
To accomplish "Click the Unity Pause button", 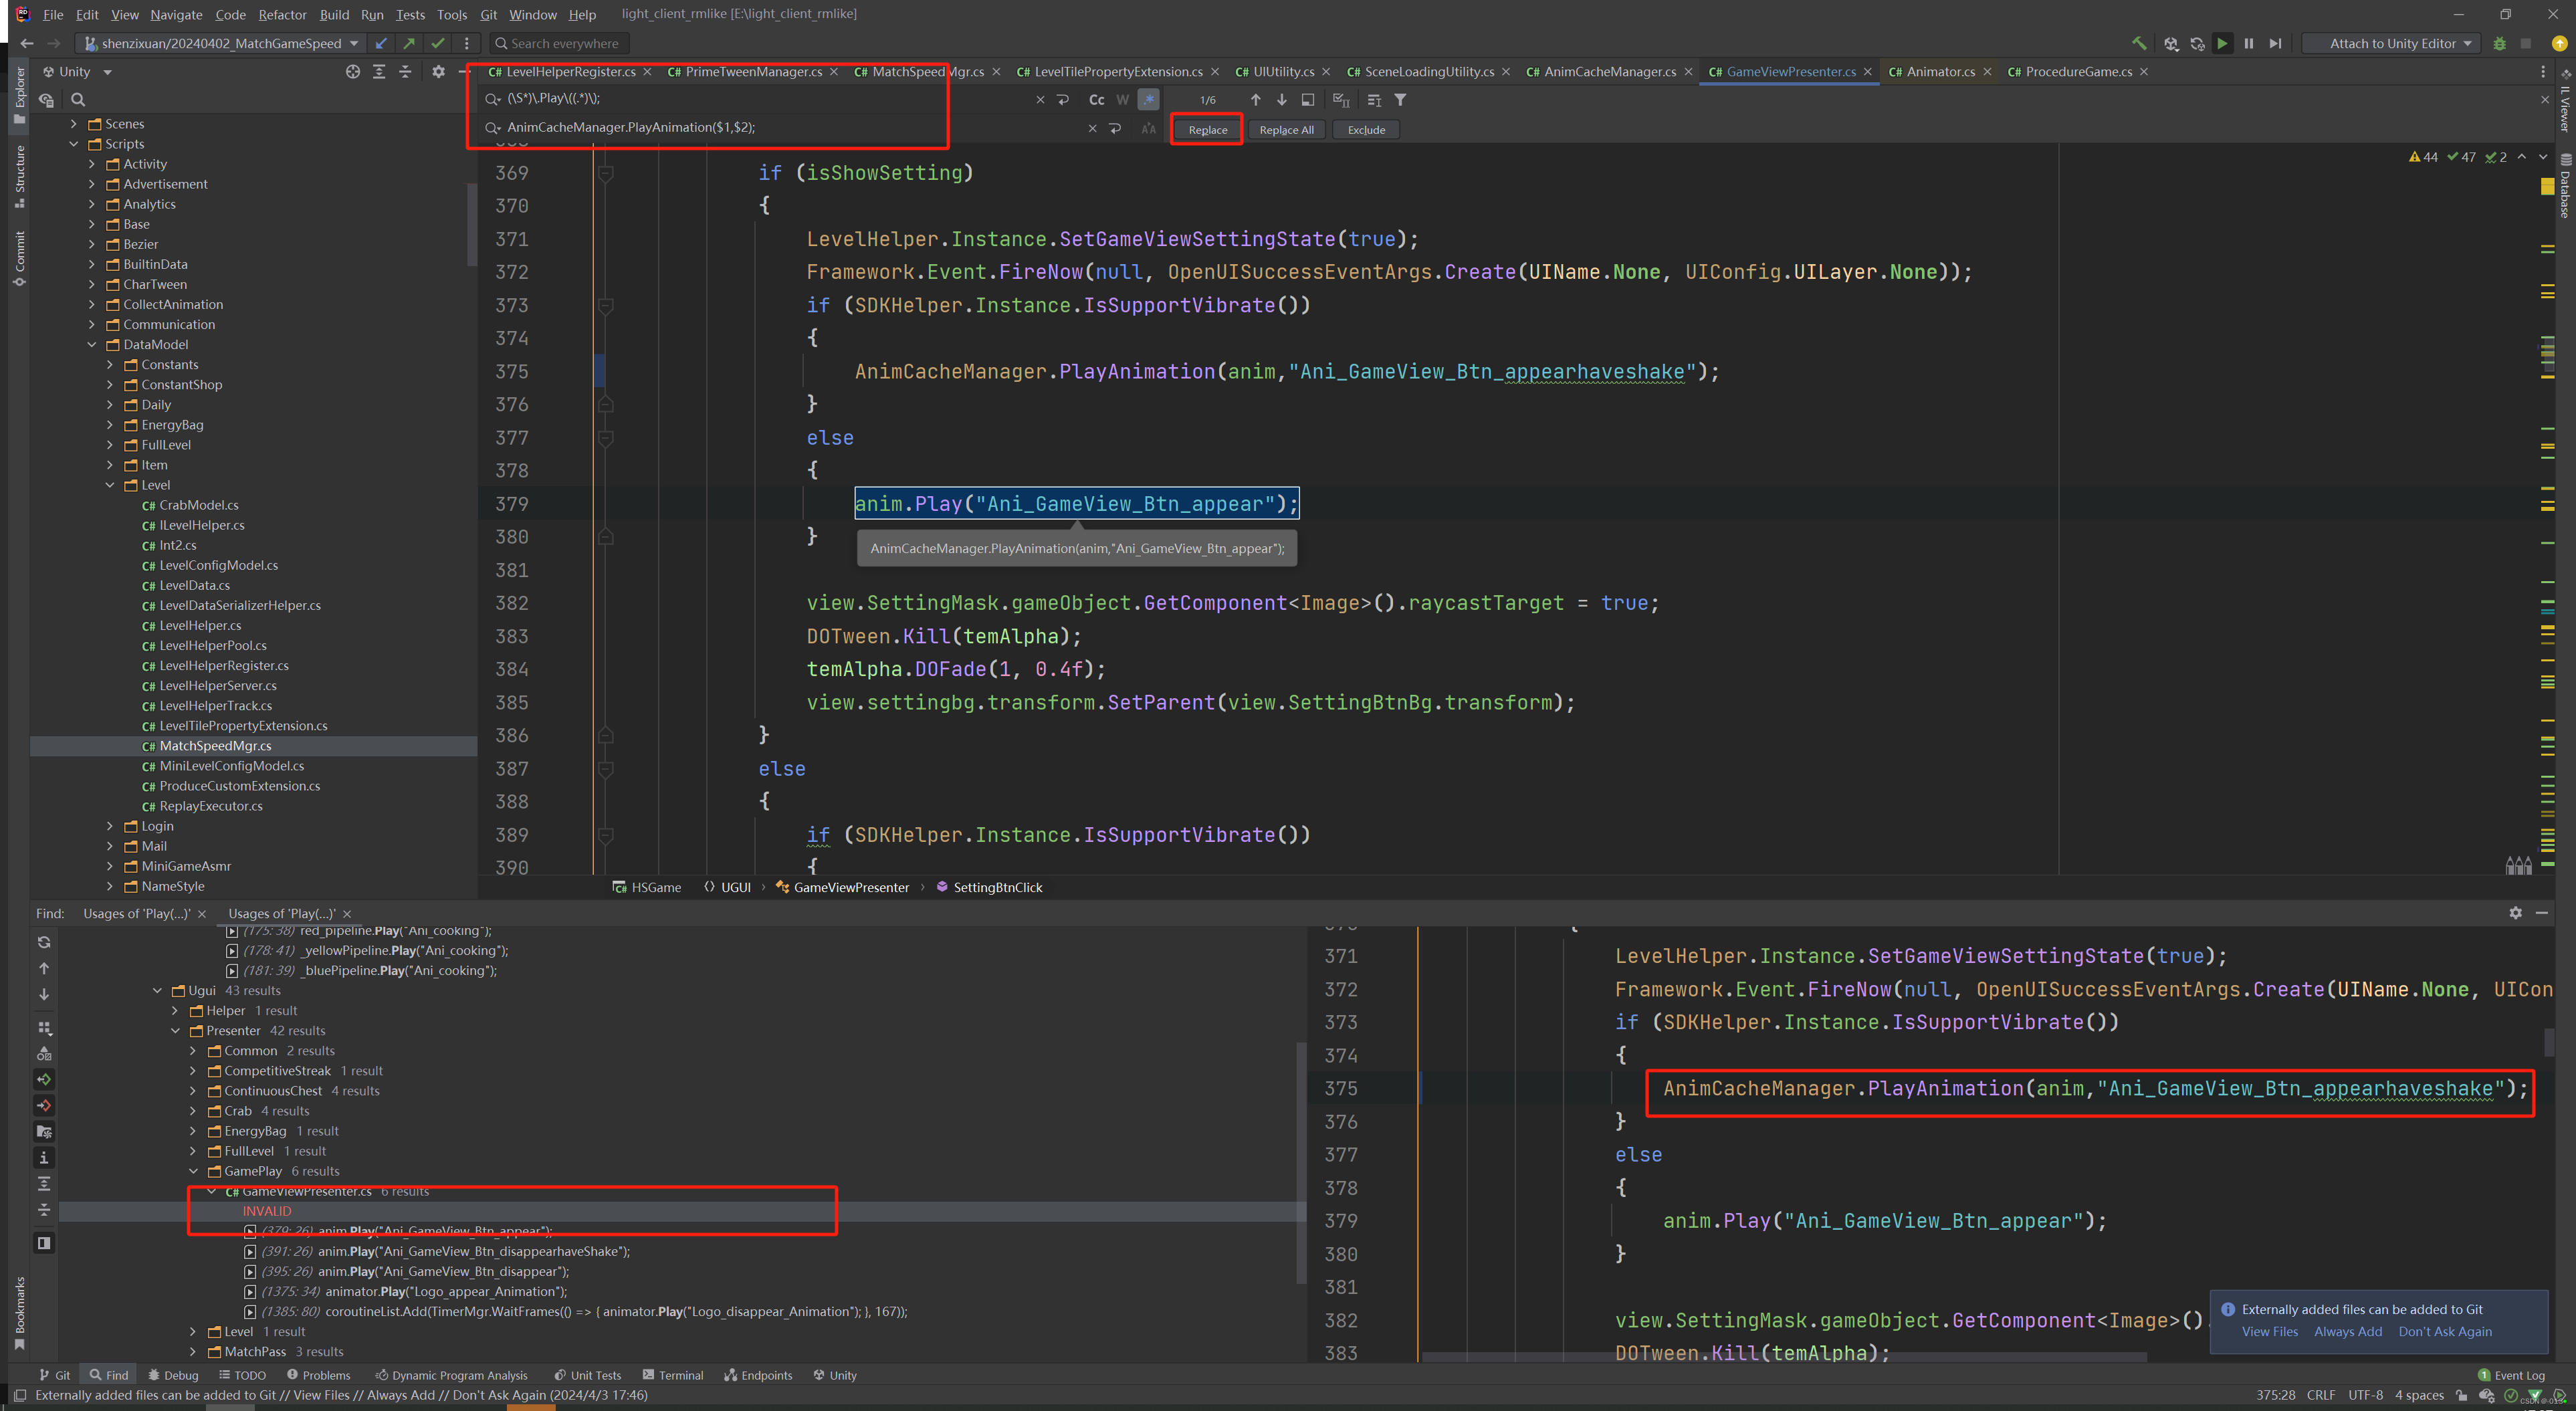I will (x=2249, y=43).
